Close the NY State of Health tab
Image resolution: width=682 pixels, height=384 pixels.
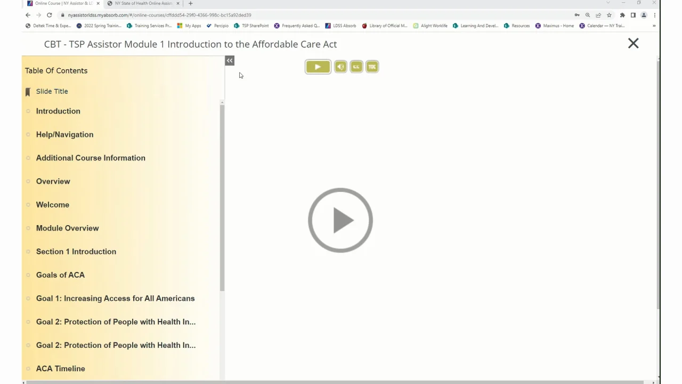[x=178, y=3]
